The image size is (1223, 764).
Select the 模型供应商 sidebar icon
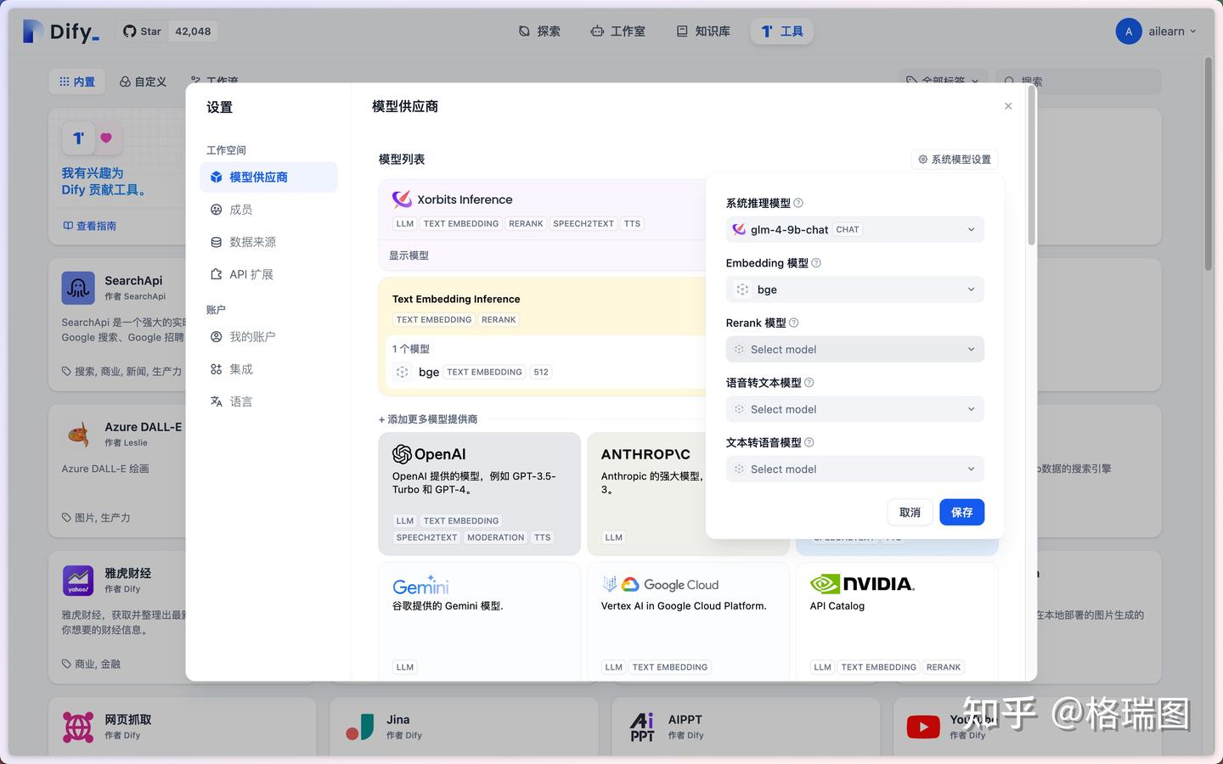click(215, 177)
